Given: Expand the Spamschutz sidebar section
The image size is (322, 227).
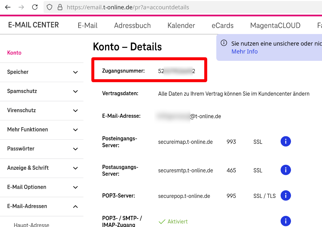Looking at the screenshot, I should click(75, 92).
